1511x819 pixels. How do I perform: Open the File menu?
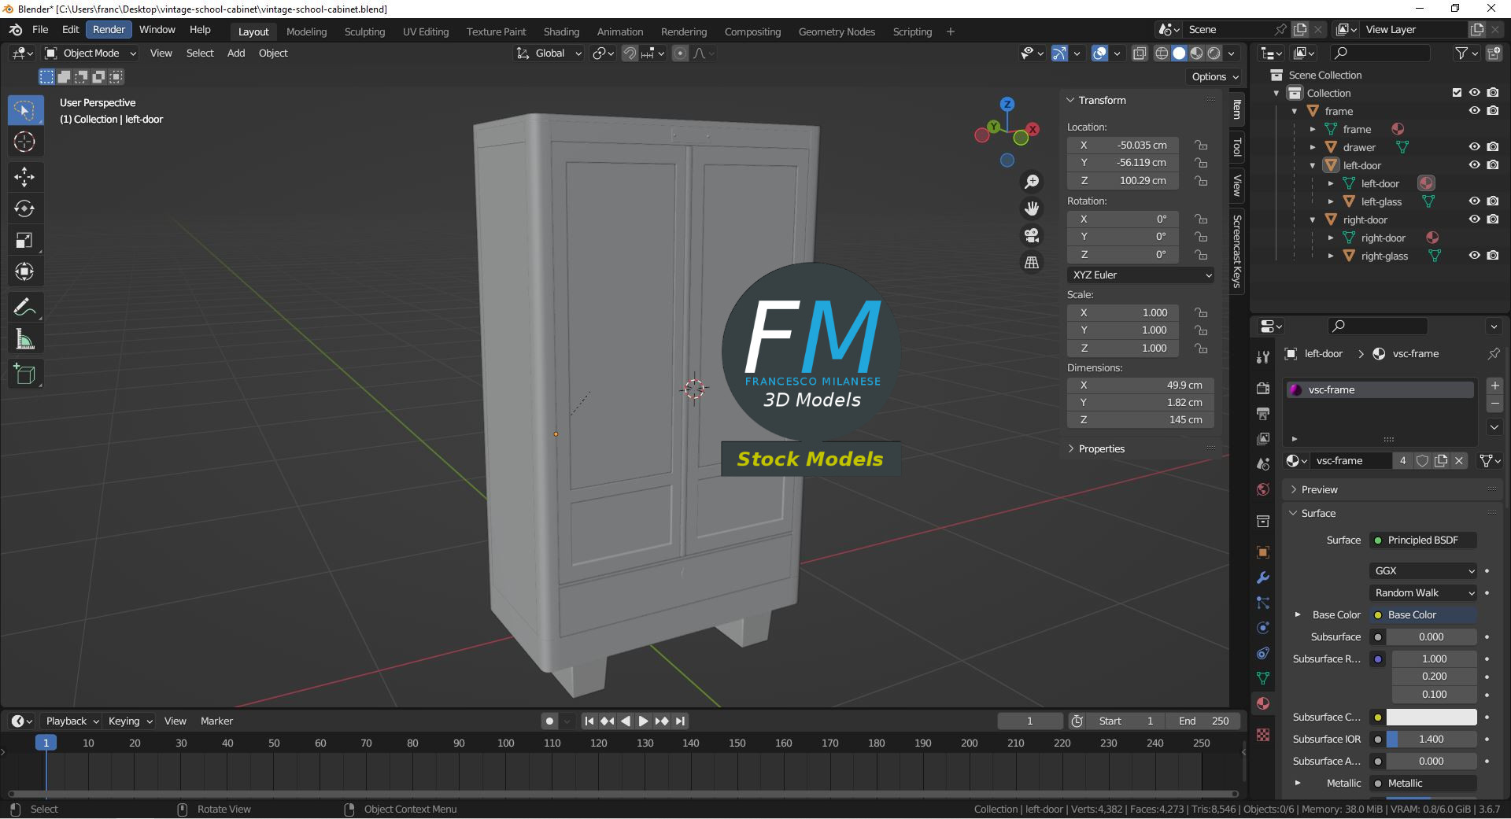(x=40, y=30)
